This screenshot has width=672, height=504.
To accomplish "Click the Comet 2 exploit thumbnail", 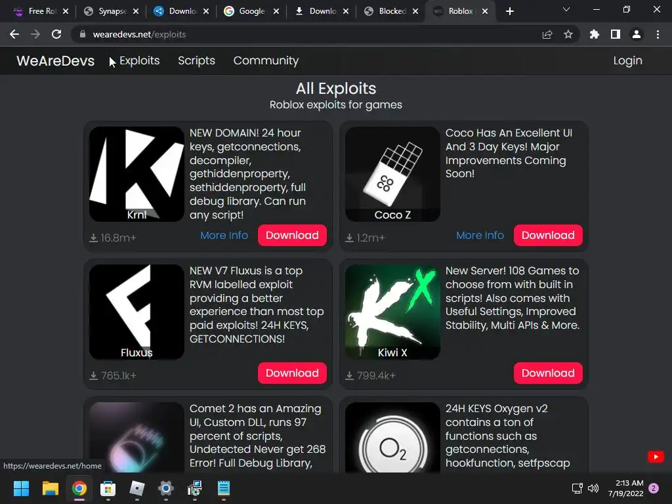I will 136,438.
